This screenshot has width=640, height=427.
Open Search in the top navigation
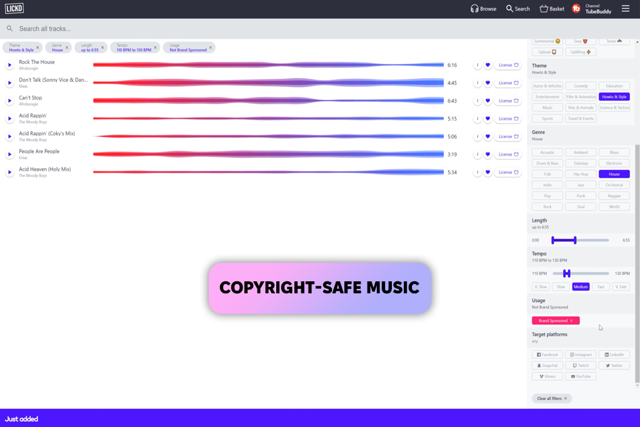tap(518, 9)
